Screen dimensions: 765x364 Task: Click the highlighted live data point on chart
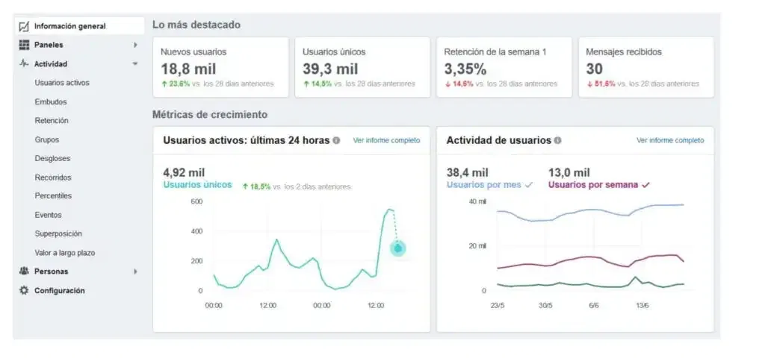coord(398,248)
